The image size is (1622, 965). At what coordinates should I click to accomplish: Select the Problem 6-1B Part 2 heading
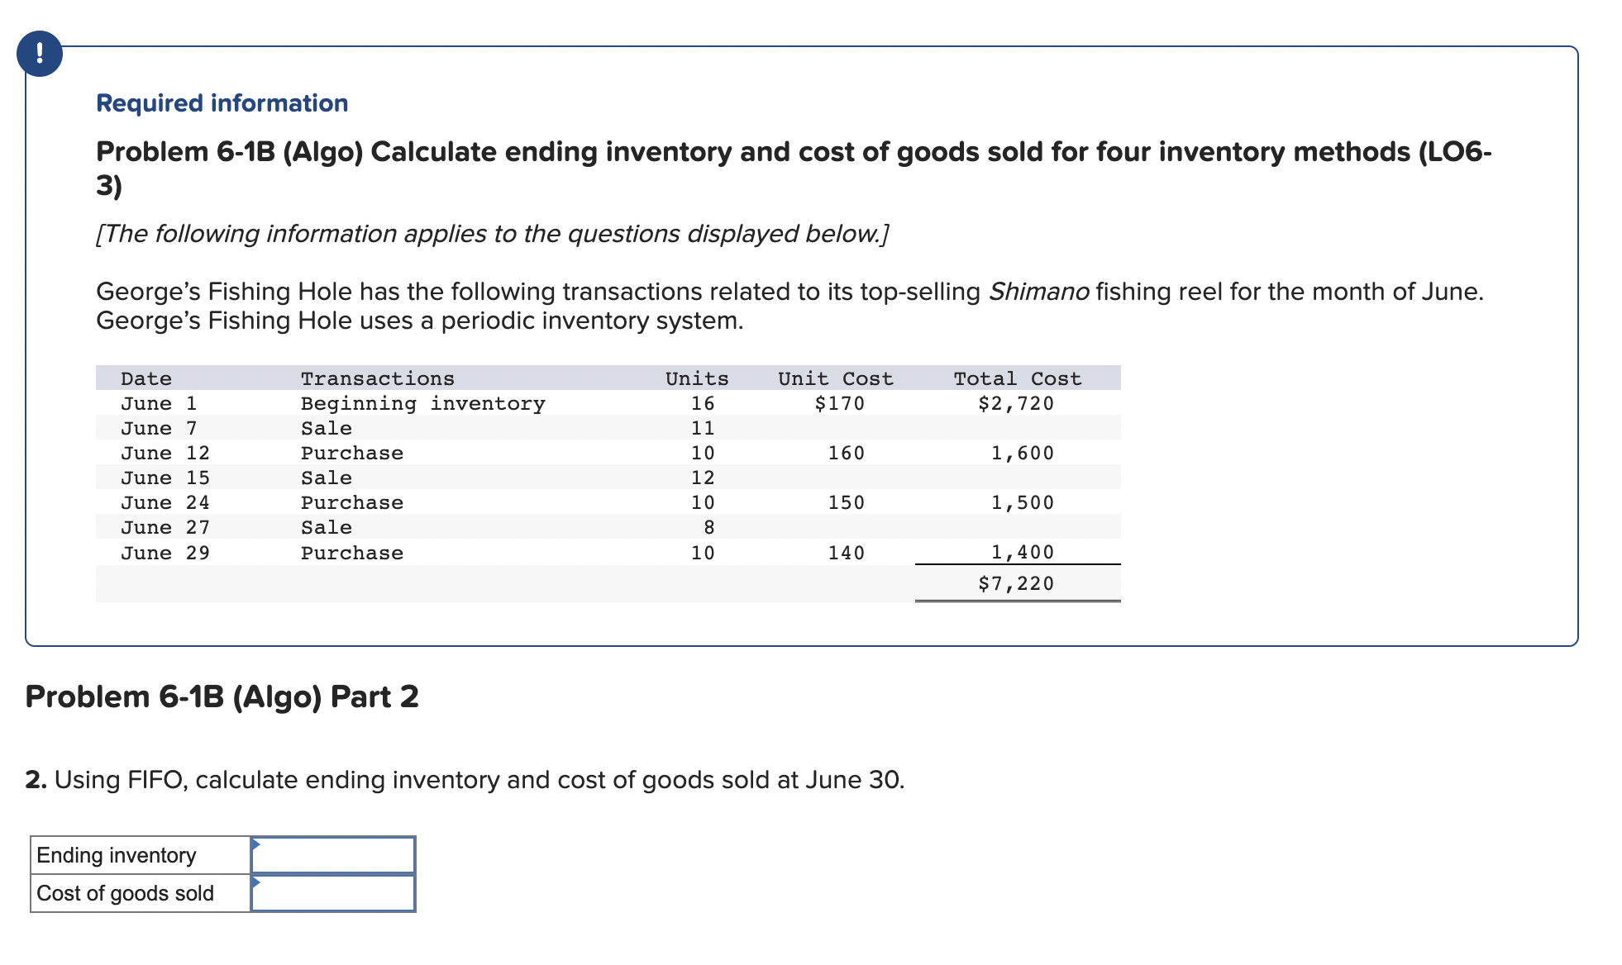[x=222, y=696]
